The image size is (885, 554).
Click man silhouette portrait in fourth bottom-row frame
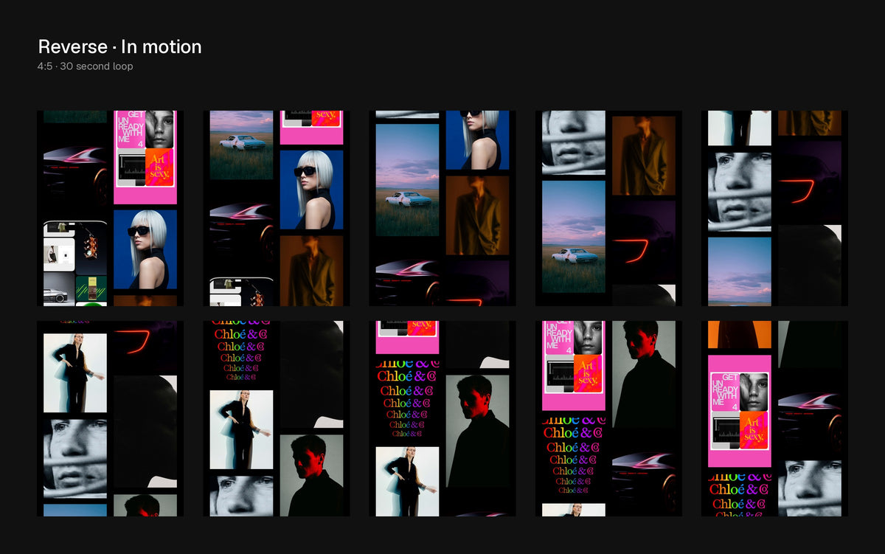coord(643,374)
